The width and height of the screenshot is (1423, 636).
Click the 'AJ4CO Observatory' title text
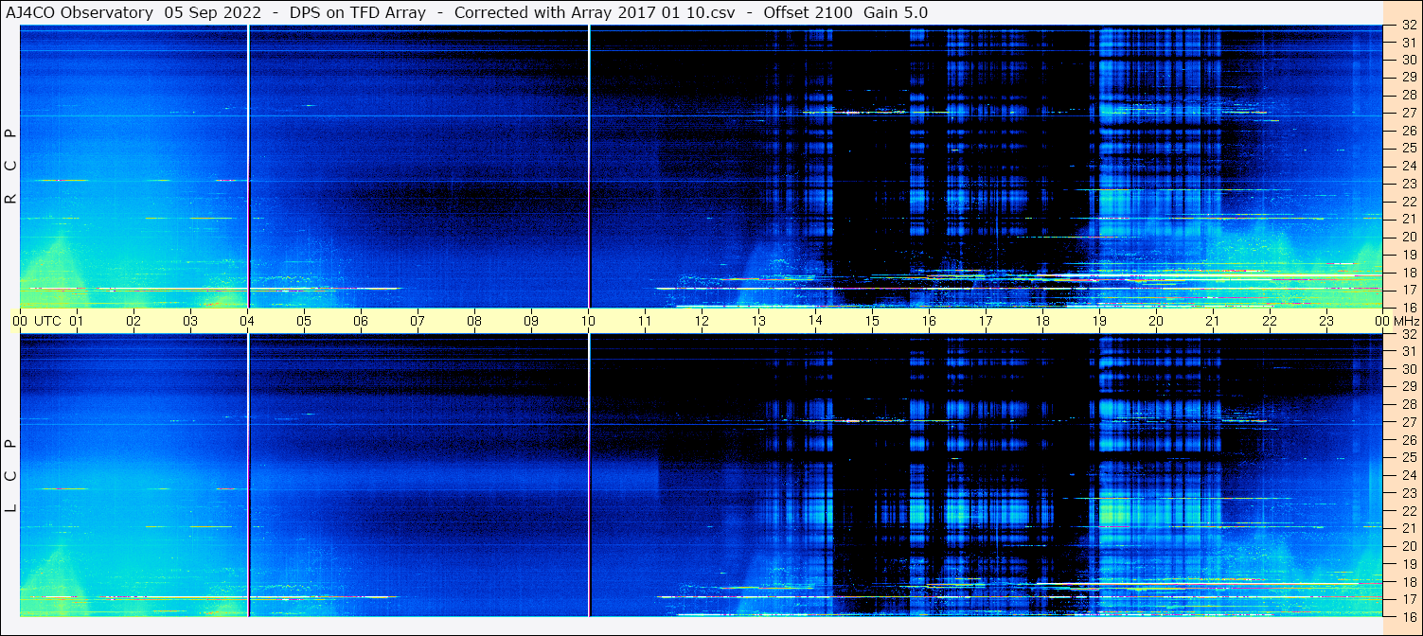point(81,12)
